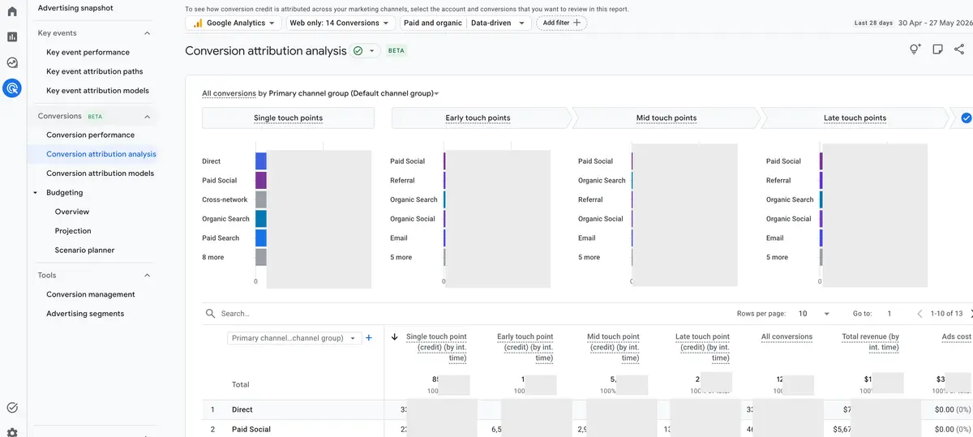Viewport: 973px width, 437px height.
Task: Open Conversion performance report
Action: (x=90, y=135)
